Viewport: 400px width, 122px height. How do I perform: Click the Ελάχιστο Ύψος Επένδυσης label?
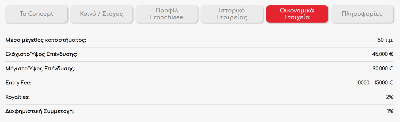click(x=42, y=54)
